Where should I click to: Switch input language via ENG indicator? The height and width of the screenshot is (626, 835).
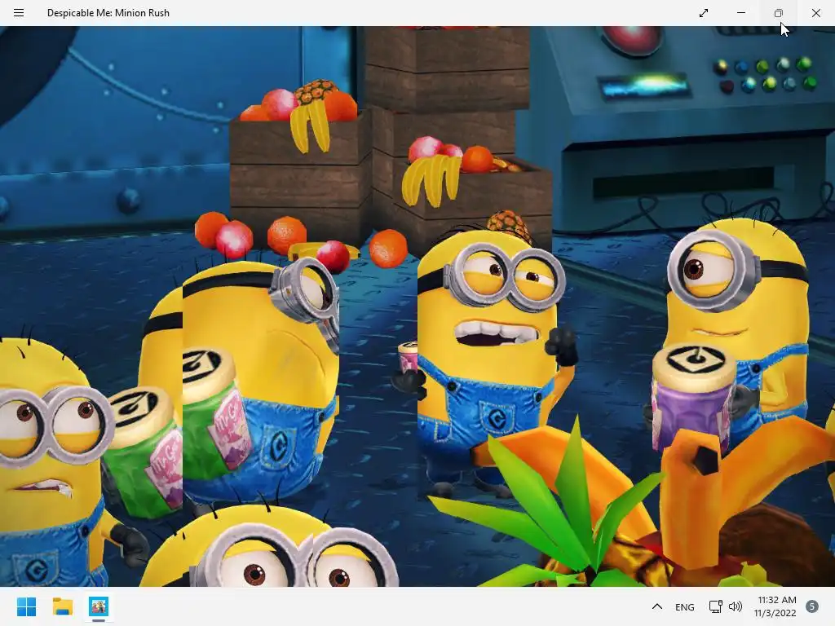685,606
